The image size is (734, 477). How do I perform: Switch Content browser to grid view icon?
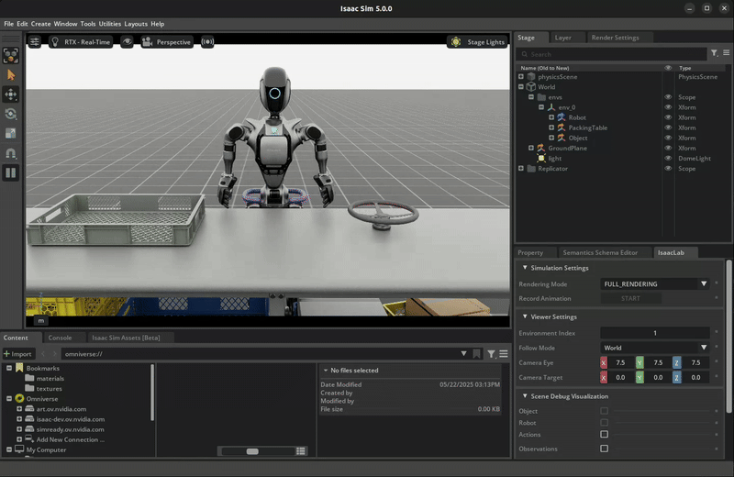(301, 450)
